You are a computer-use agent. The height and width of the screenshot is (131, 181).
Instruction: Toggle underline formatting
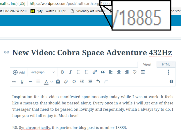(x=22, y=82)
